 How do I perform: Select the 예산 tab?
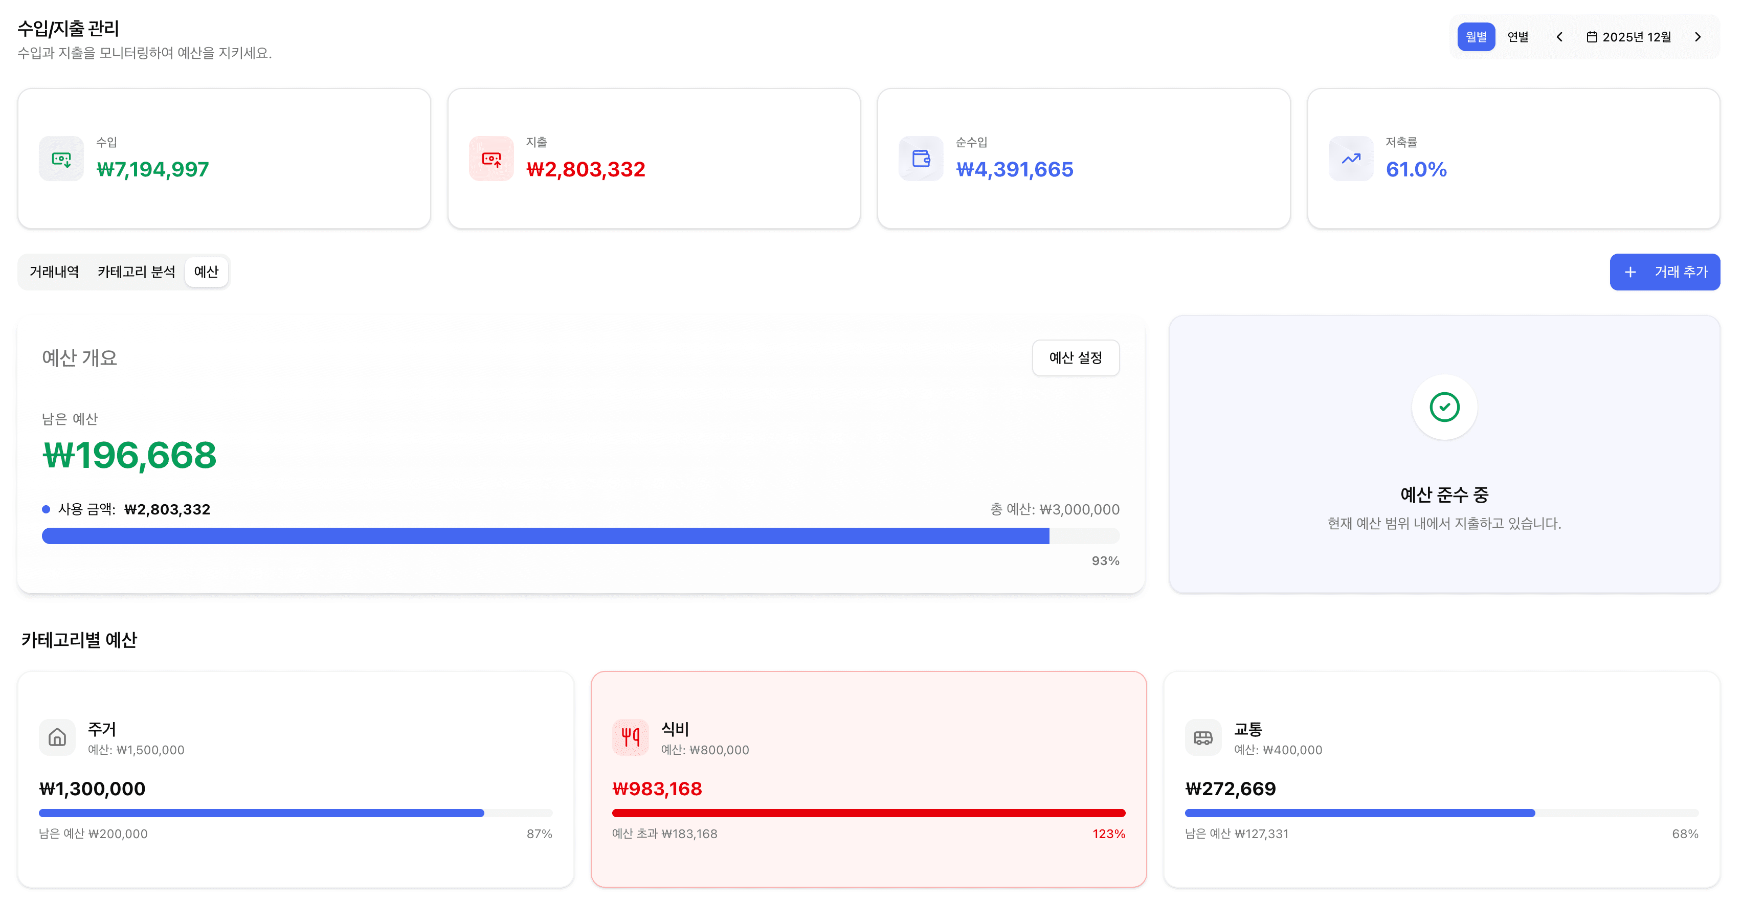pyautogui.click(x=206, y=272)
